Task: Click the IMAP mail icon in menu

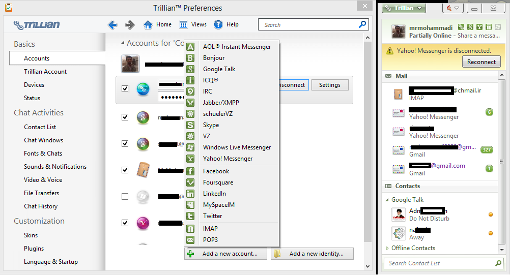Action: coord(190,229)
